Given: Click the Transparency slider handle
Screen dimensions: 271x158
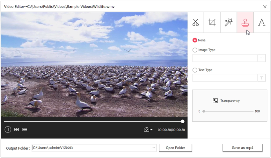Looking at the screenshot, I should click(x=204, y=111).
